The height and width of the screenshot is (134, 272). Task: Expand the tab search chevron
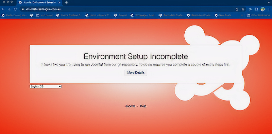tap(269, 3)
